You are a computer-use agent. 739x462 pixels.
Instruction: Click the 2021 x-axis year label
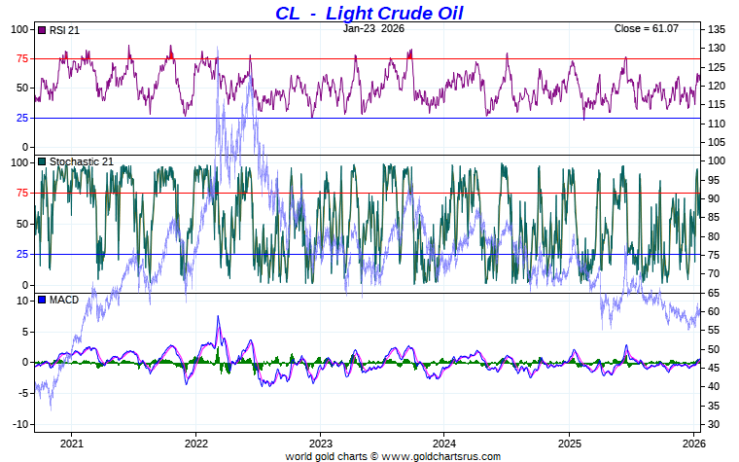[x=72, y=444]
